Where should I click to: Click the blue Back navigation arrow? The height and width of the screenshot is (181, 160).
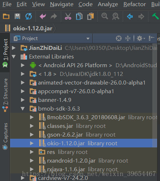tap(130, 16)
